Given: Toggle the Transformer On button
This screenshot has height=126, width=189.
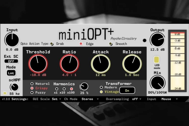Looking at the screenshot, I should pyautogui.click(x=127, y=90).
